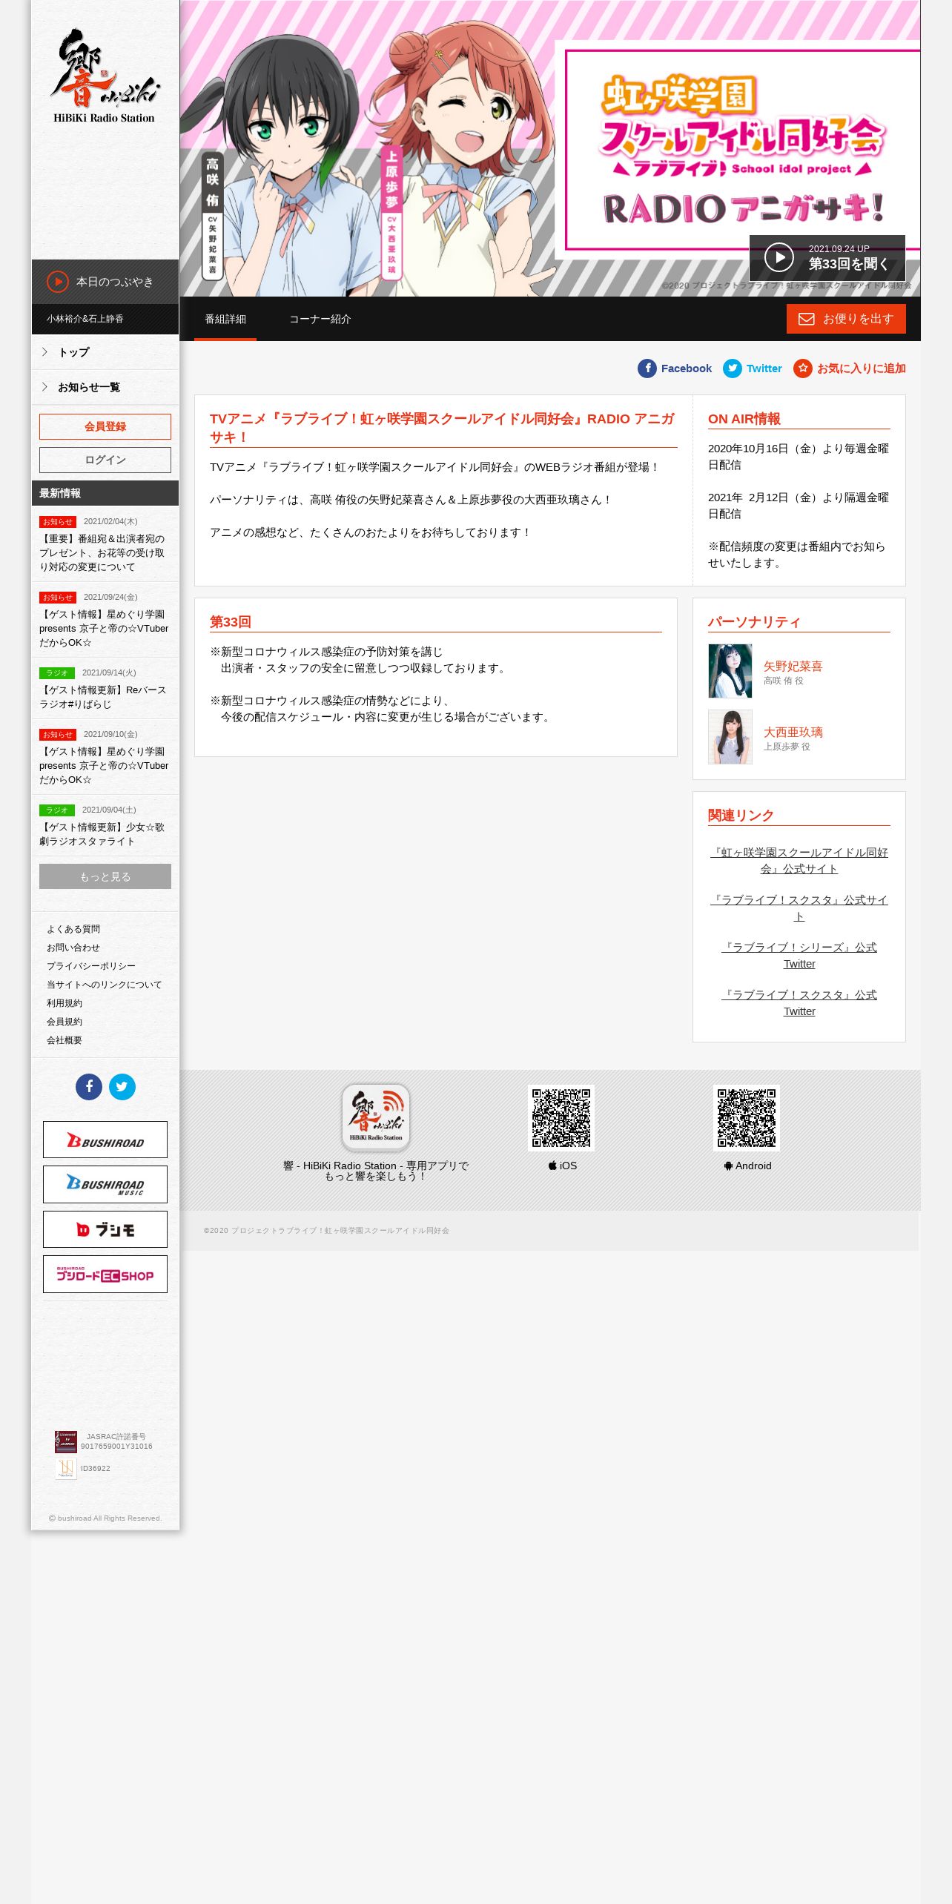Open よくある質問 link
952x1904 pixels.
[x=73, y=929]
